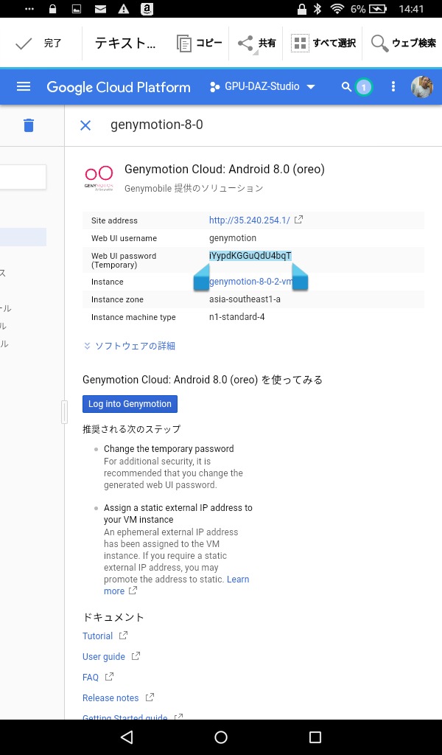The width and height of the screenshot is (442, 755).
Task: Tap the right text selection handle
Action: [x=300, y=278]
